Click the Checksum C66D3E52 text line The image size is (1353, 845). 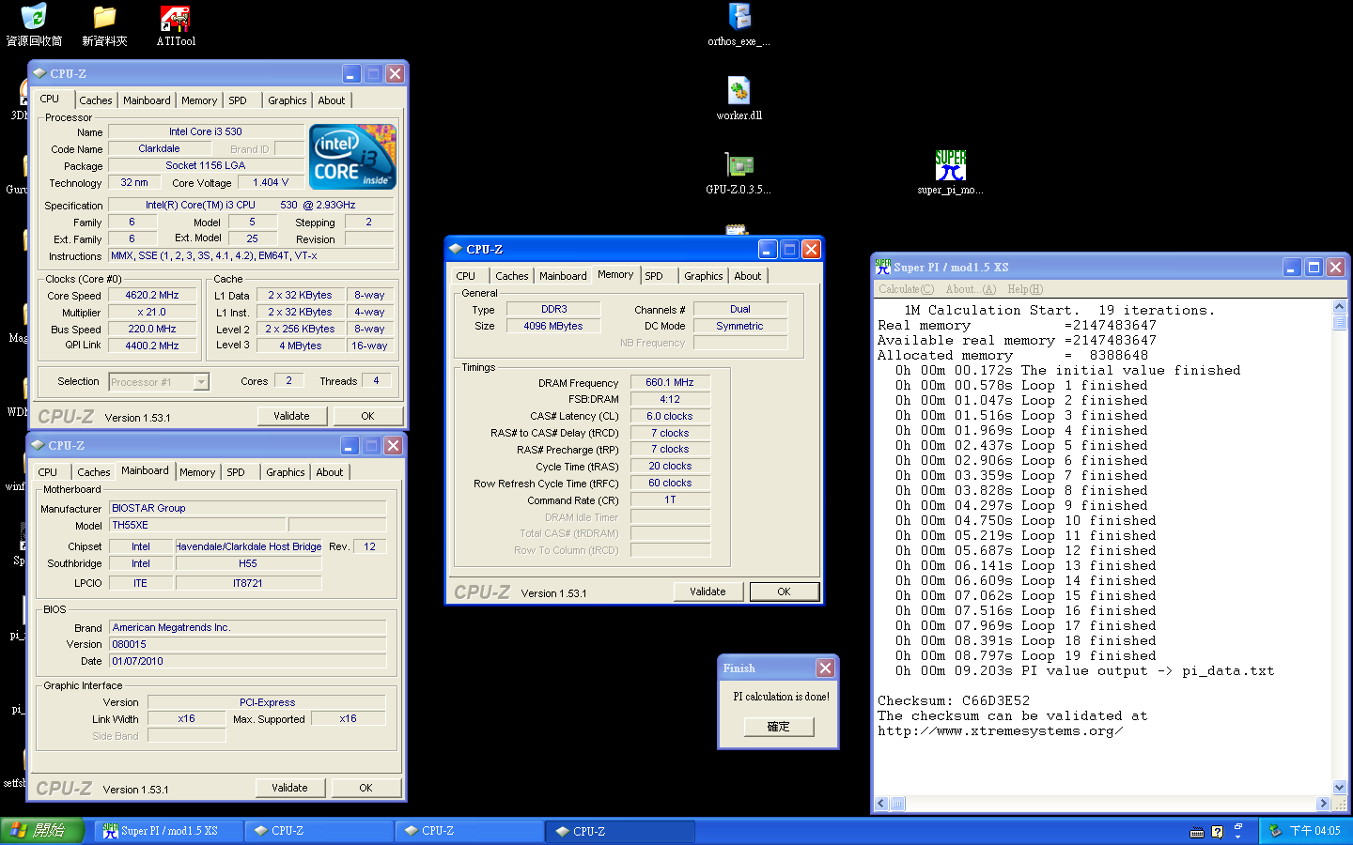point(954,700)
